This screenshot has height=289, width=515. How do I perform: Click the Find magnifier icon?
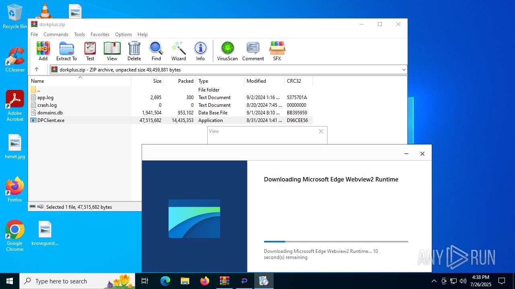(x=156, y=51)
